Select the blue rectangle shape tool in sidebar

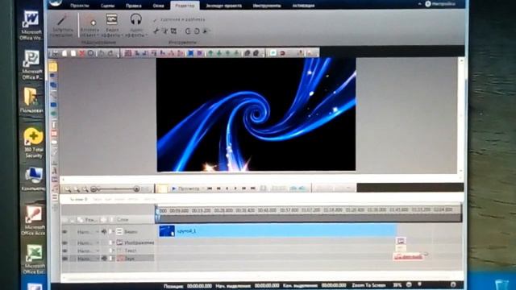click(53, 105)
